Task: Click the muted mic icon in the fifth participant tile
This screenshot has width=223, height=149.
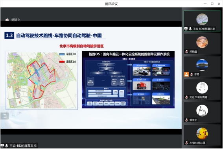Action: (x=186, y=120)
